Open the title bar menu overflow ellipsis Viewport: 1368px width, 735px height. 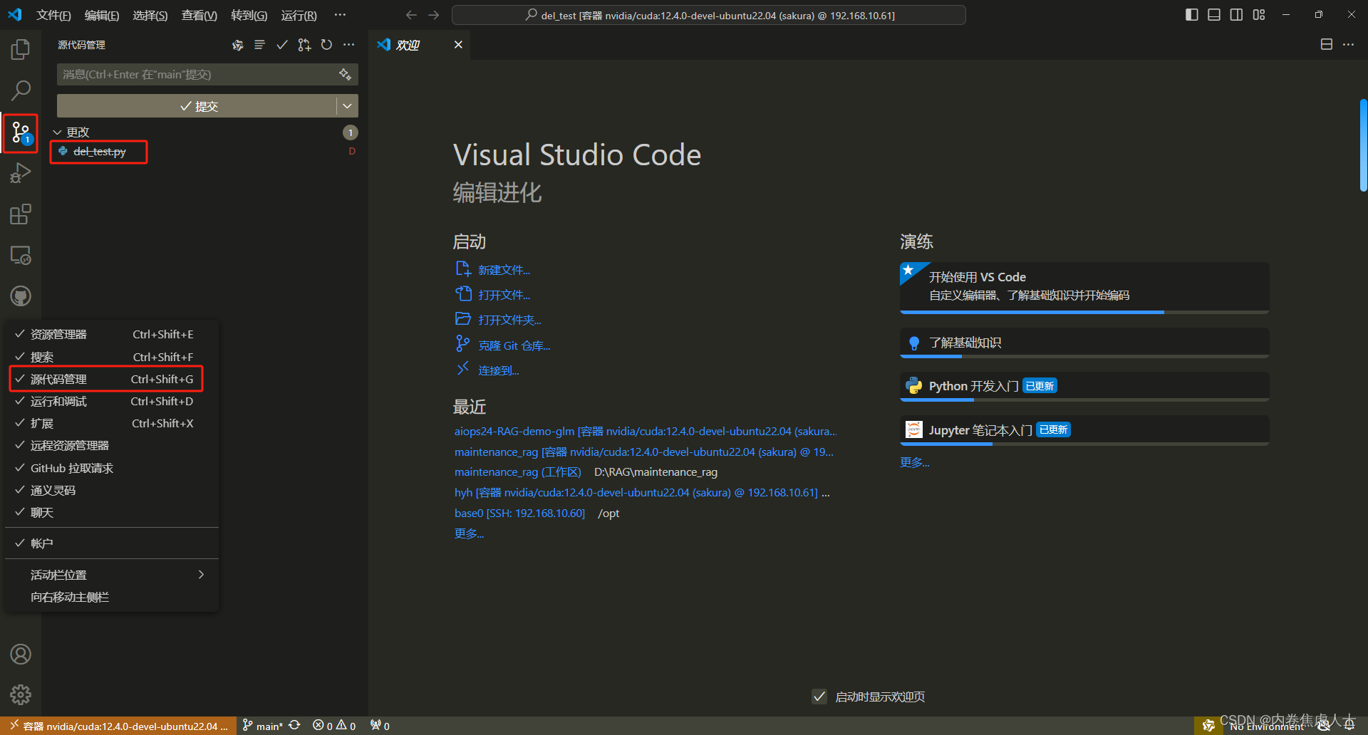pyautogui.click(x=340, y=15)
